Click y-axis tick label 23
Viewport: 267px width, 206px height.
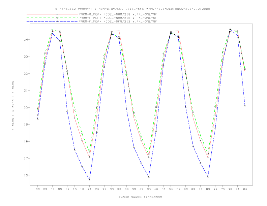(26, 57)
